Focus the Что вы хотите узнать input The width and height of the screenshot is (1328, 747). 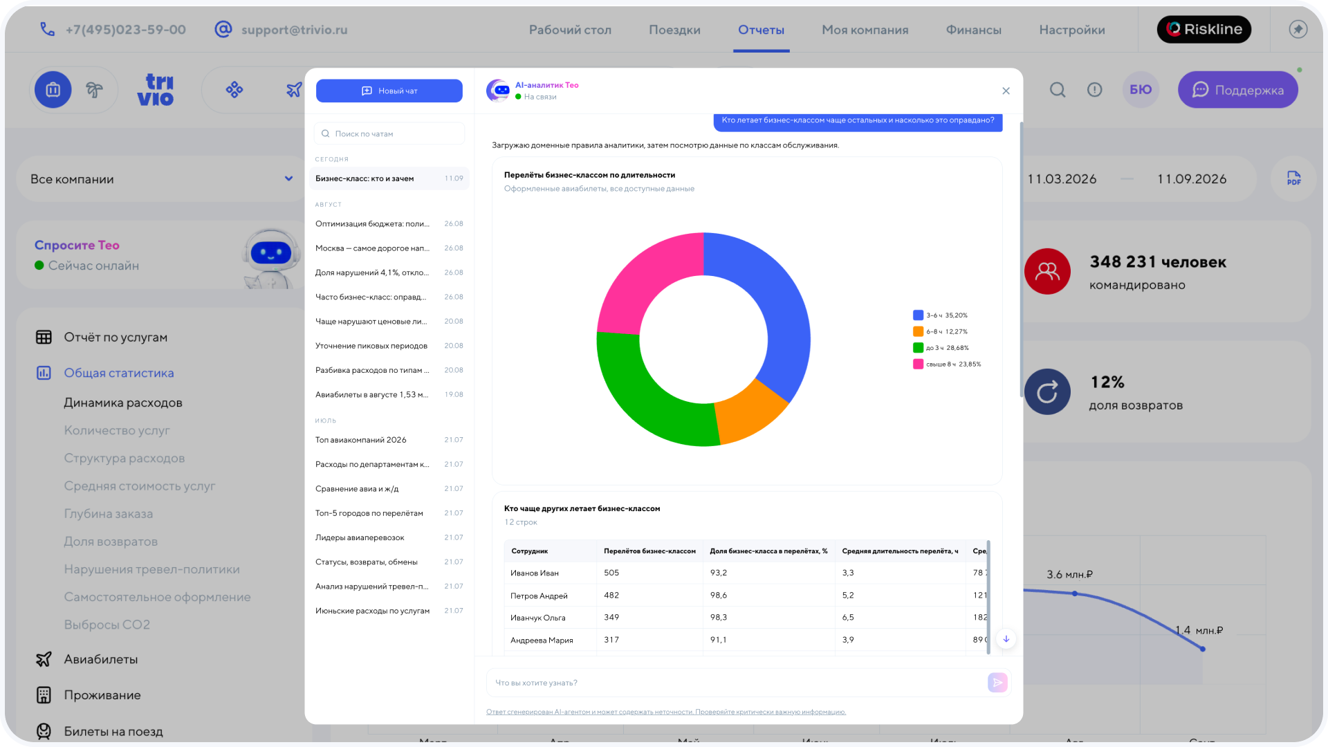[x=737, y=683]
